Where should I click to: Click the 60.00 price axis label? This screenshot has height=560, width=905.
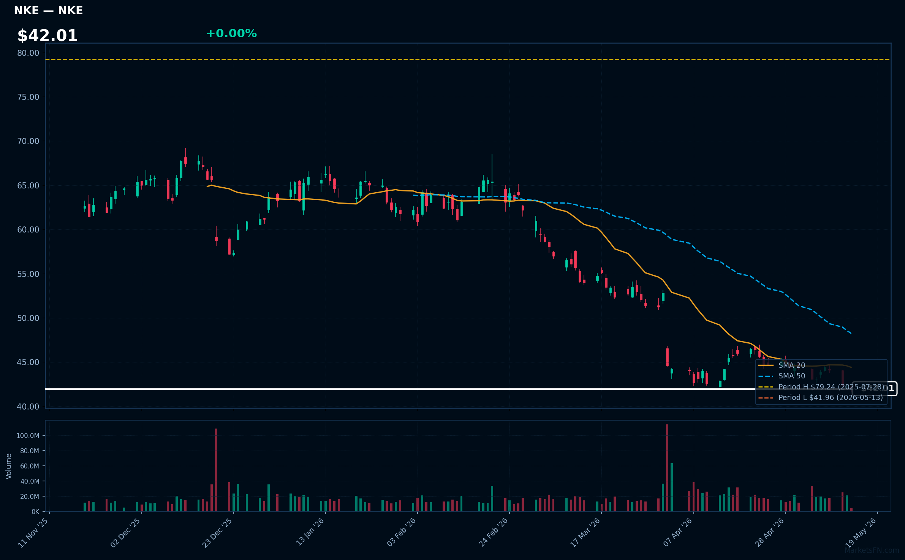point(28,230)
